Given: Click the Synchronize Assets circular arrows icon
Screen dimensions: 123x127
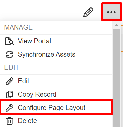Looking at the screenshot, I should click(9, 54).
